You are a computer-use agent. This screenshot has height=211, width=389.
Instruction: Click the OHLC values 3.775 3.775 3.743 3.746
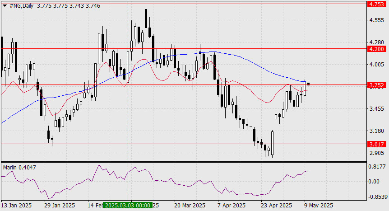69,6
